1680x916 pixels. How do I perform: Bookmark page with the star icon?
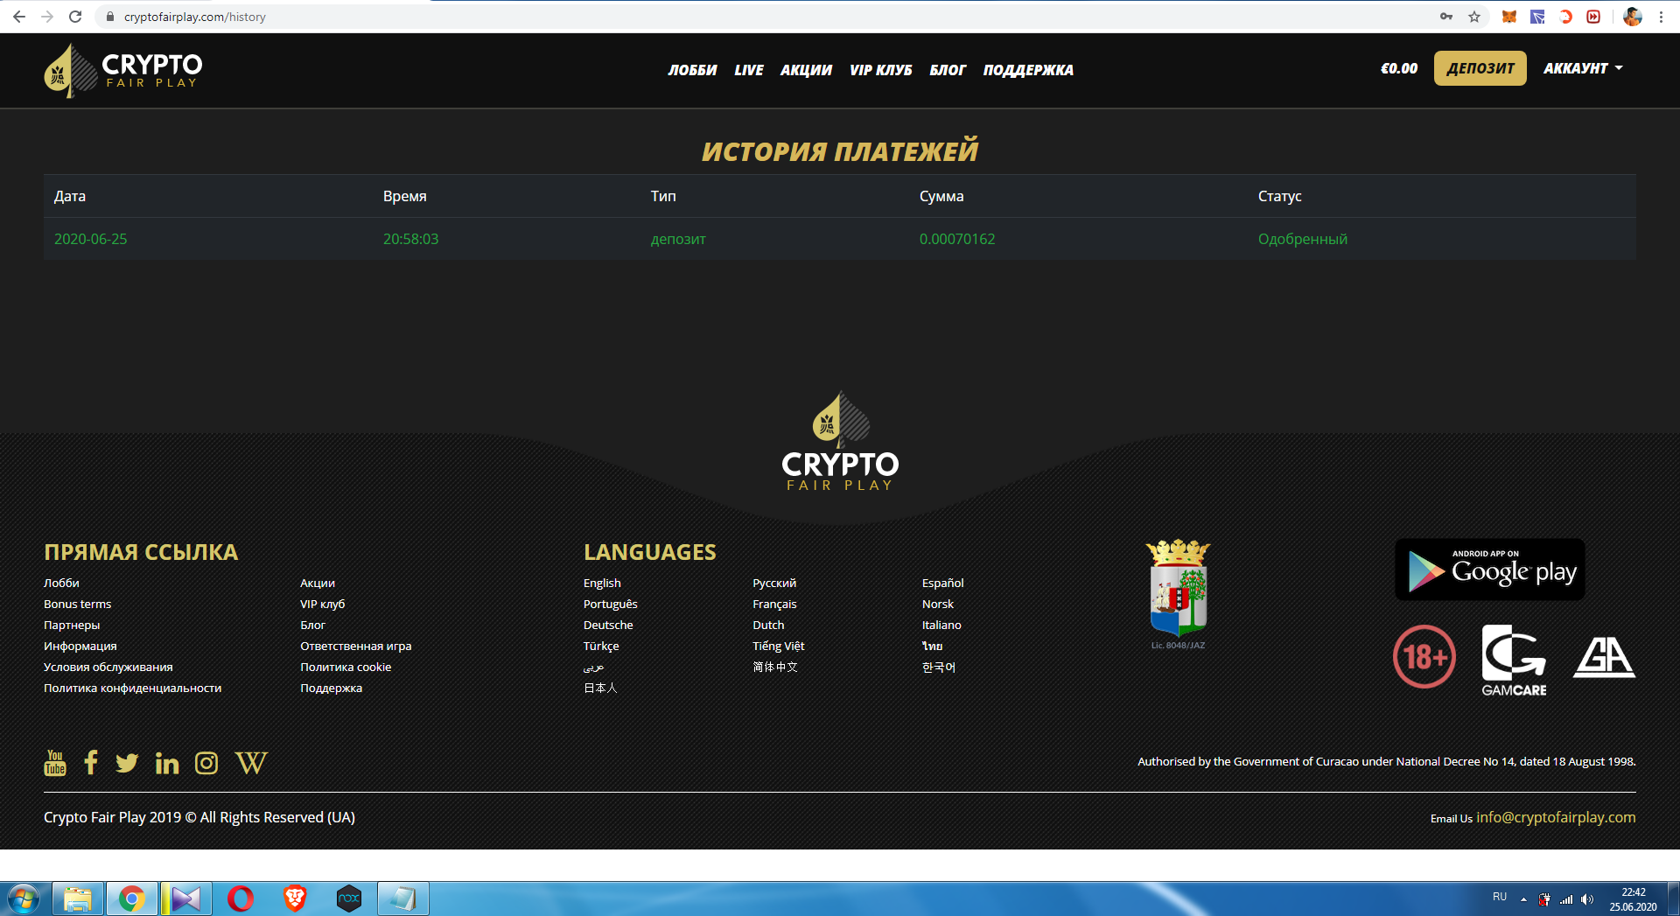click(x=1474, y=17)
